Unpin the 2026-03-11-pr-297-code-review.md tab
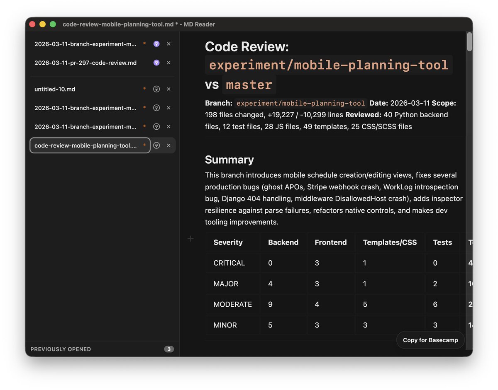498x390 pixels. (x=156, y=63)
